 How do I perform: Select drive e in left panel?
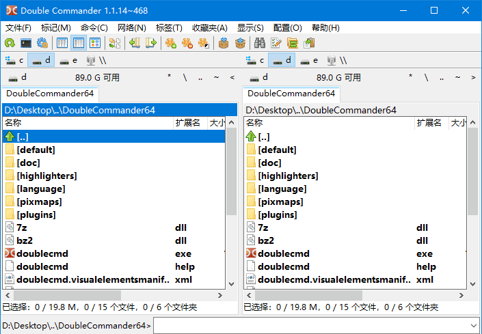point(68,60)
